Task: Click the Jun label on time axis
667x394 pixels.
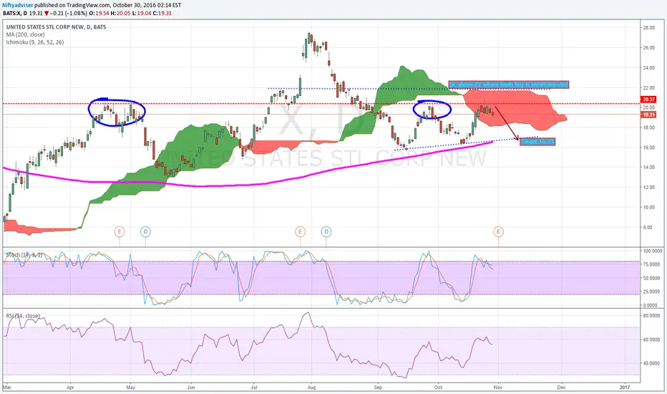Action: [x=191, y=388]
